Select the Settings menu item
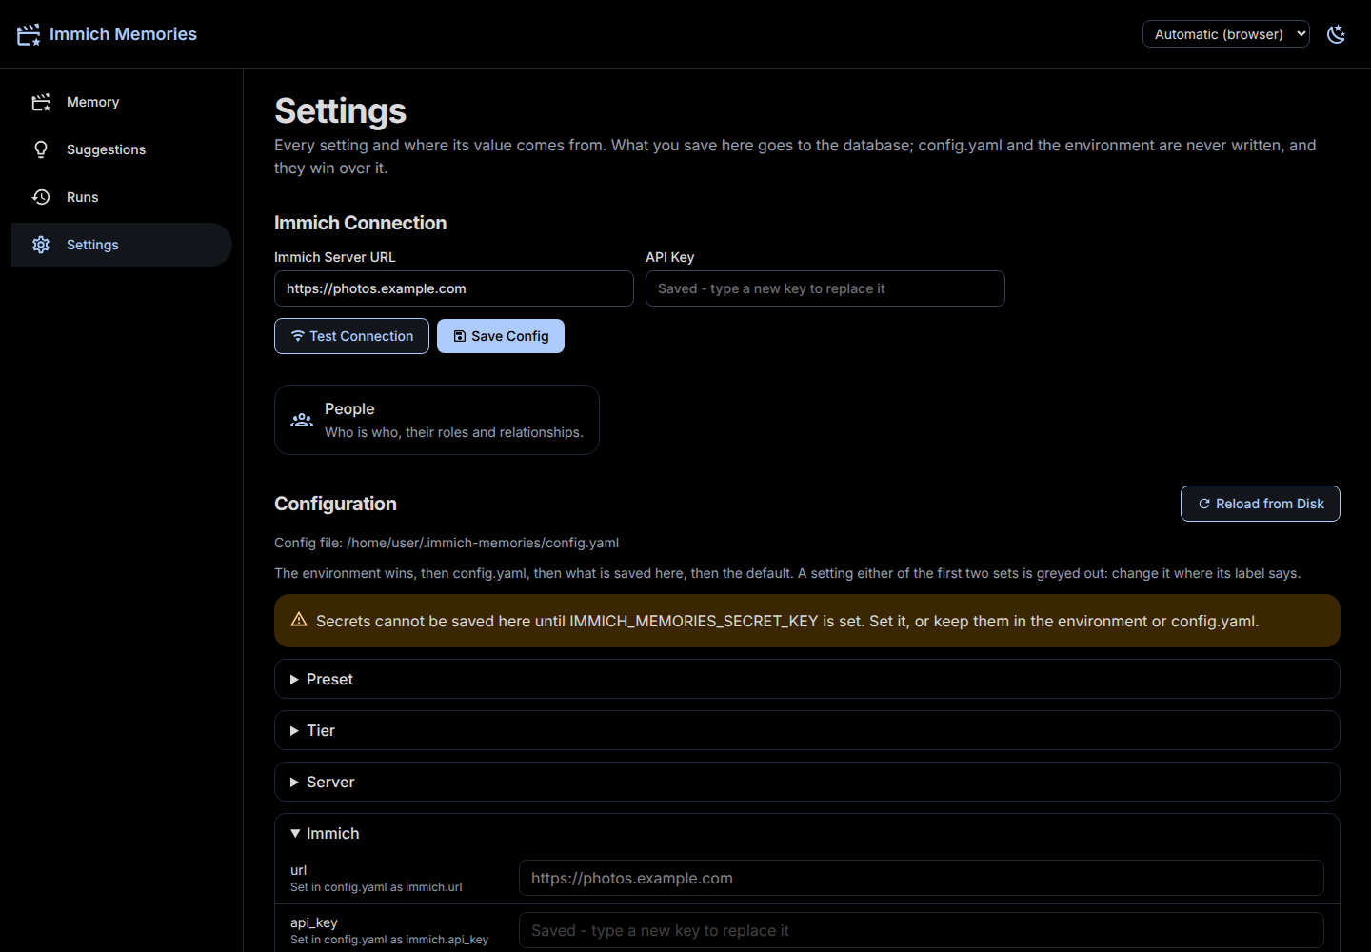 pos(122,245)
